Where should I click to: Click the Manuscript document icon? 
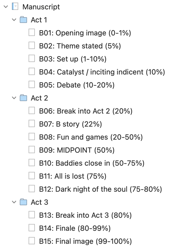click(x=15, y=7)
